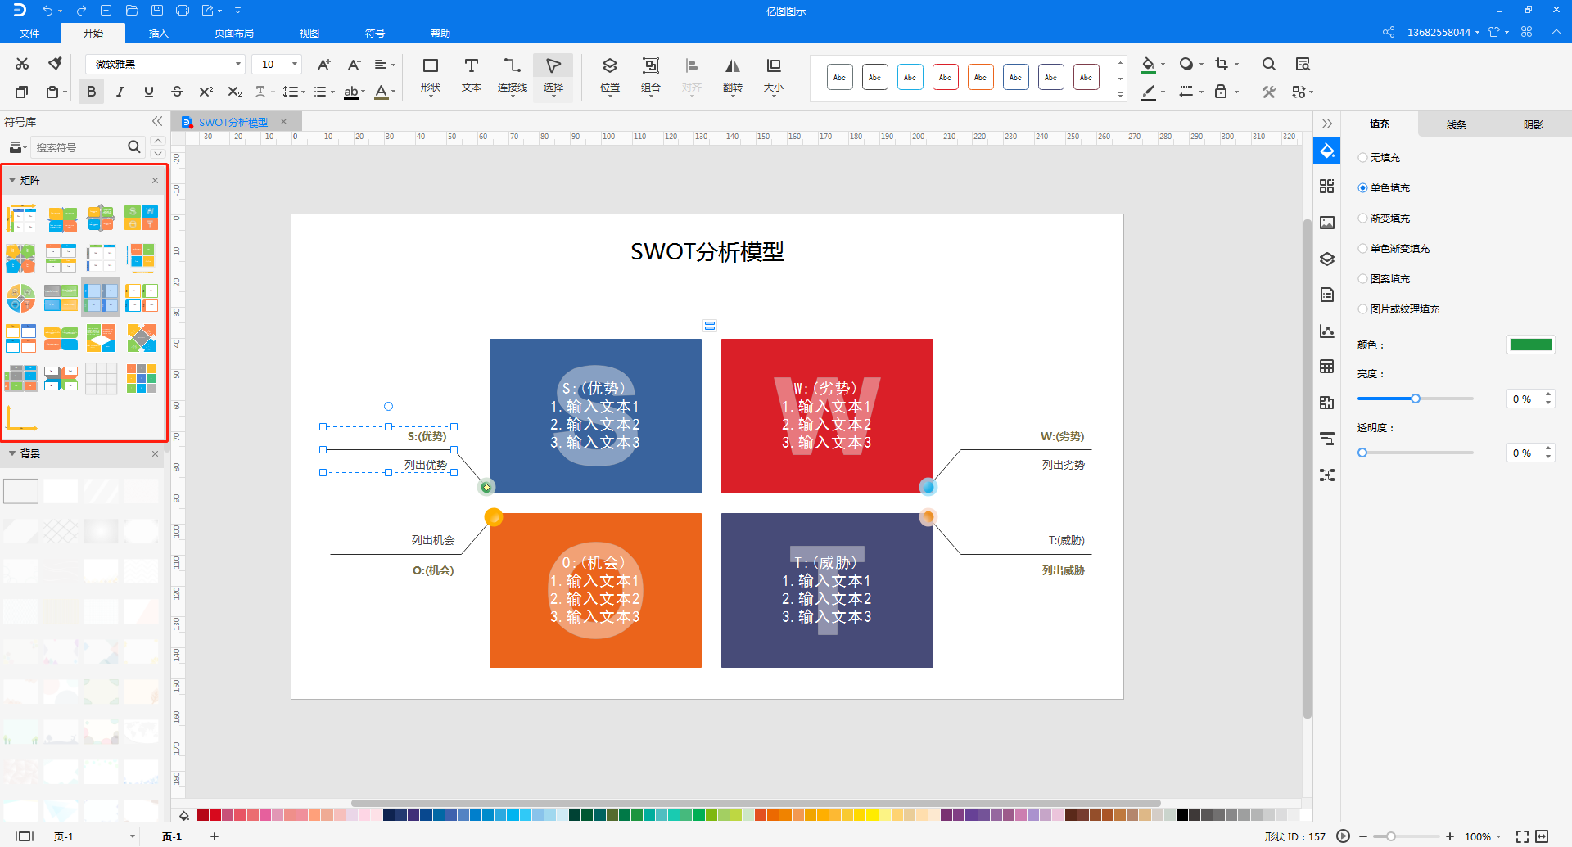Viewport: 1572px width, 847px height.
Task: Open the font size dropdown
Action: tap(295, 64)
